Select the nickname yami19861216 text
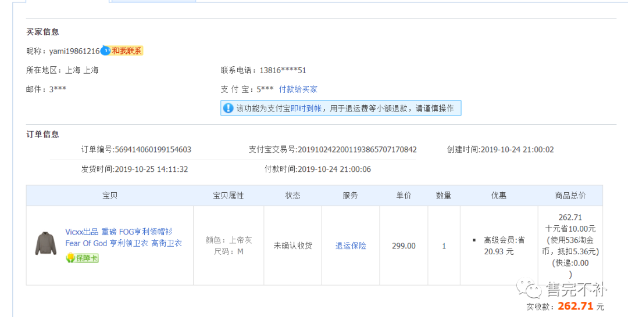Viewport: 628px width, 317px height. (74, 51)
